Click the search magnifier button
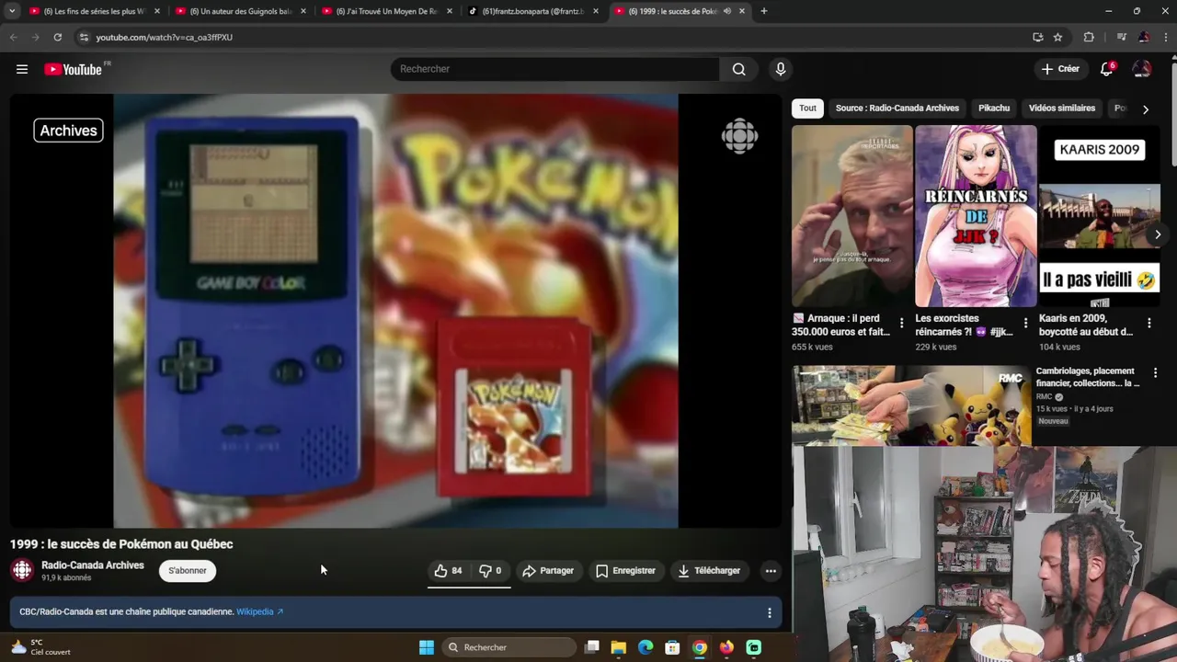This screenshot has width=1177, height=662. point(738,69)
